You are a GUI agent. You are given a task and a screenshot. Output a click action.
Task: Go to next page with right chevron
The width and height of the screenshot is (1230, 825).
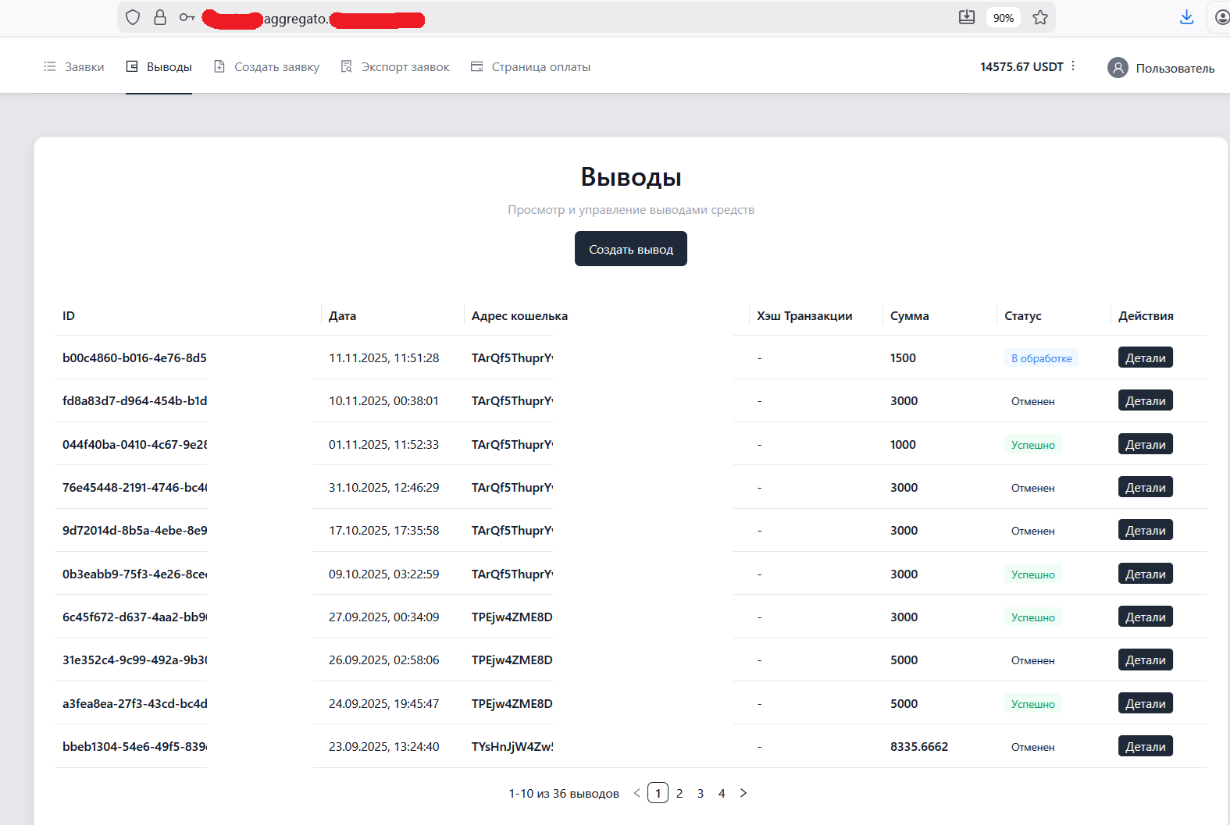[743, 793]
